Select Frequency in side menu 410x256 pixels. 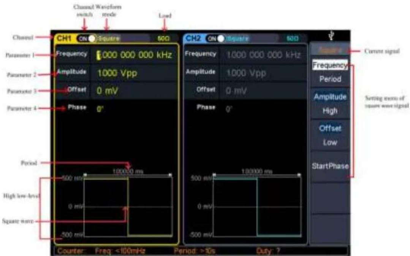[x=330, y=65]
